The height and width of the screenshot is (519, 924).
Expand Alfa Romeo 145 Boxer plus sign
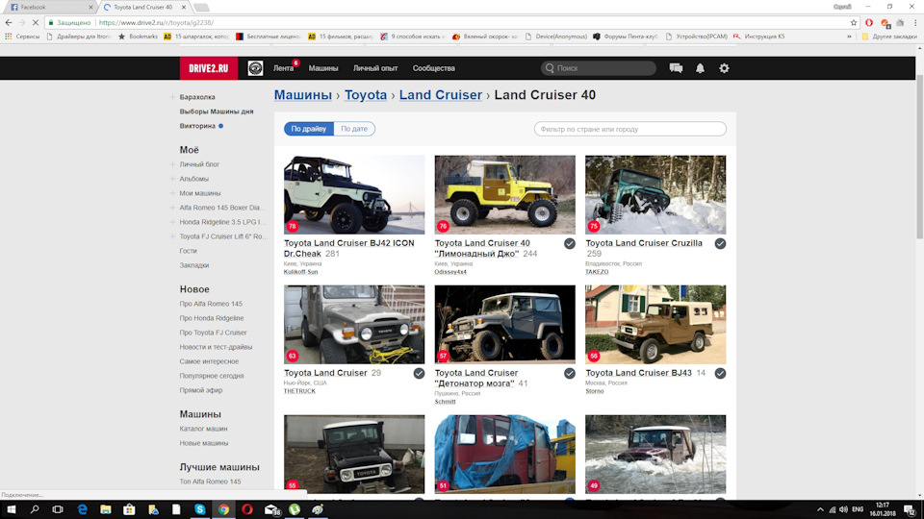(172, 208)
